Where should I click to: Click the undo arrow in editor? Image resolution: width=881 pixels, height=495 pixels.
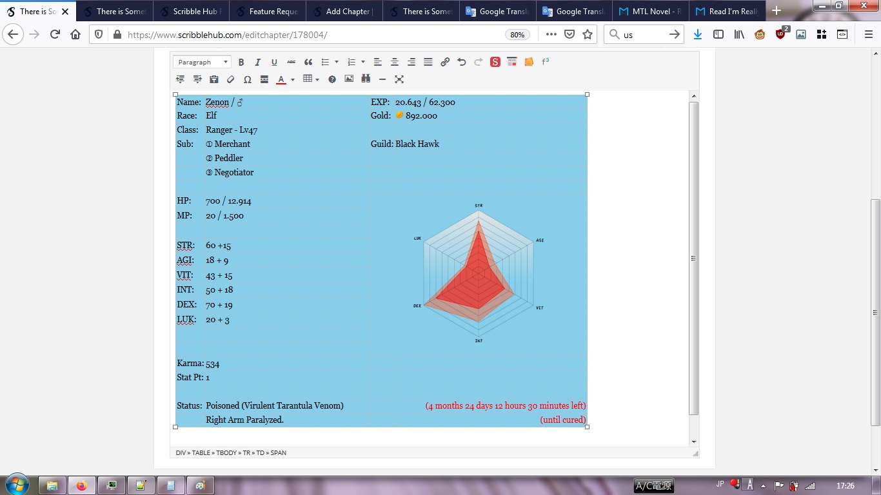pos(462,63)
